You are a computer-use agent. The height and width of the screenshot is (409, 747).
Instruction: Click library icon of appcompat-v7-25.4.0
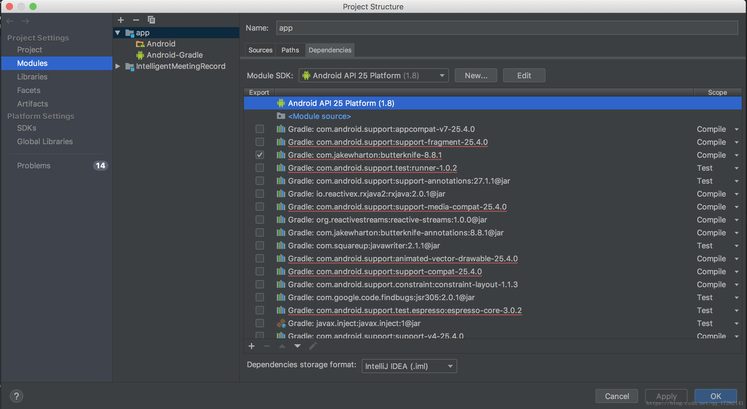(281, 129)
